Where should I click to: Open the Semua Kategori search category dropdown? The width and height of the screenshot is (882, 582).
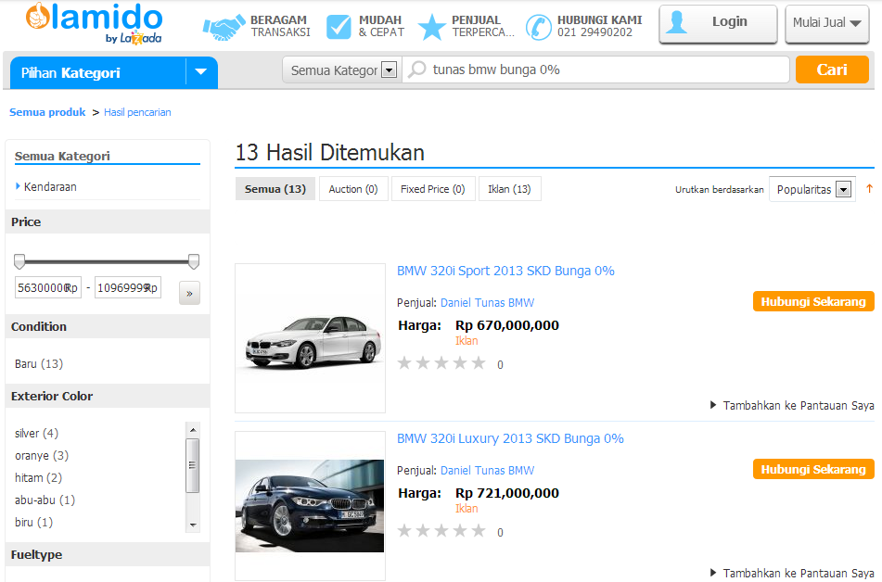pos(343,70)
